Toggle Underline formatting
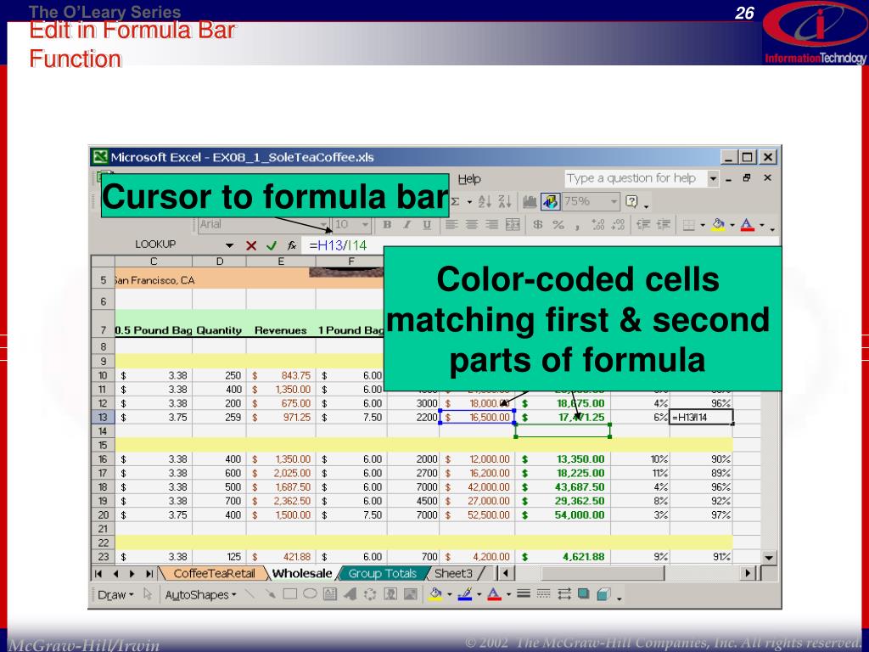 coord(427,224)
